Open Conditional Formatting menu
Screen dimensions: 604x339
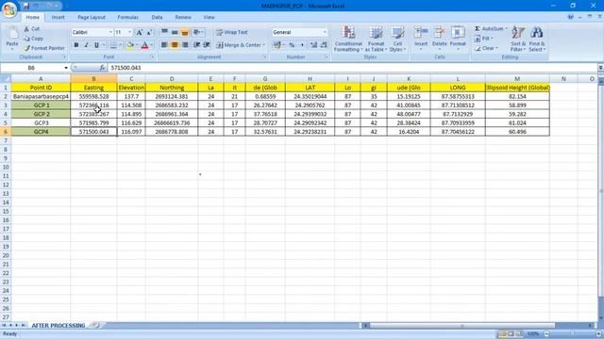tap(348, 39)
